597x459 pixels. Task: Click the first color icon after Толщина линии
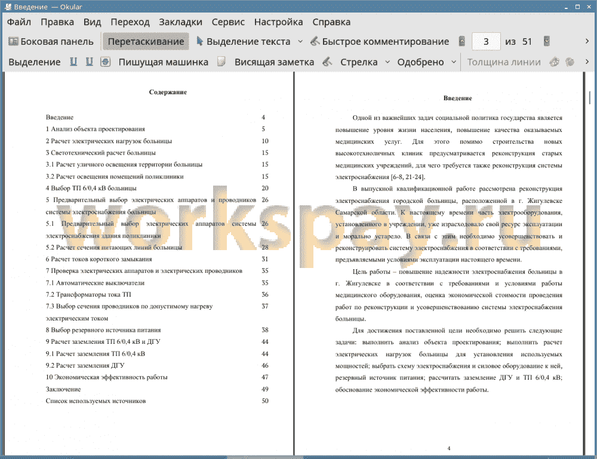click(x=555, y=61)
